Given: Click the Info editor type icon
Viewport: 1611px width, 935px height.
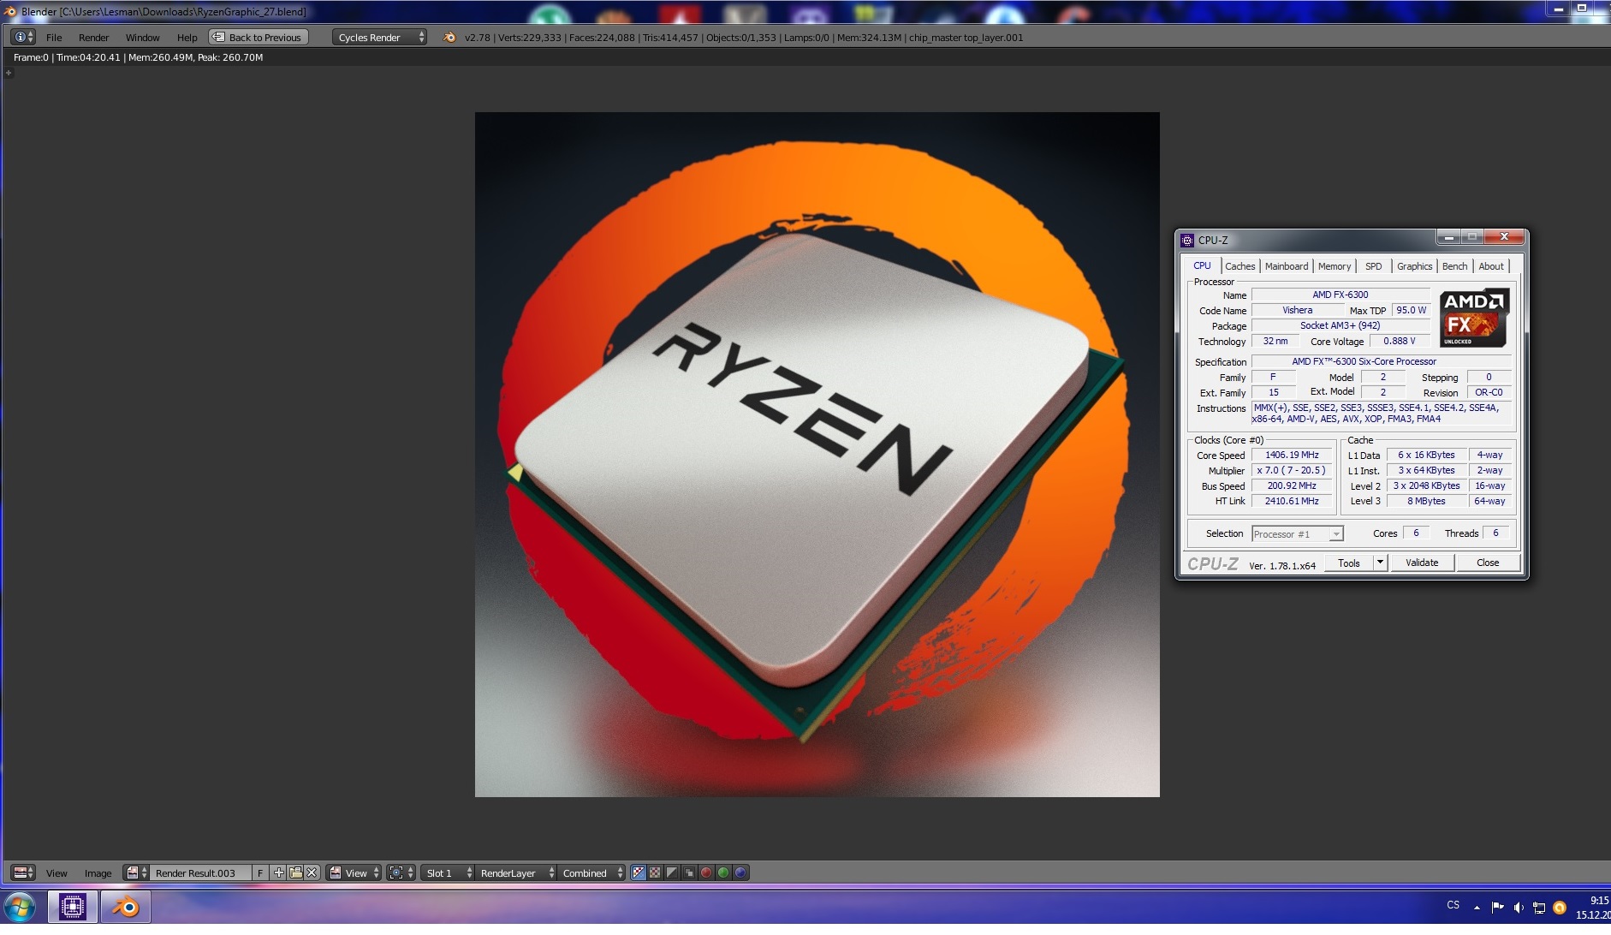Looking at the screenshot, I should pyautogui.click(x=23, y=37).
